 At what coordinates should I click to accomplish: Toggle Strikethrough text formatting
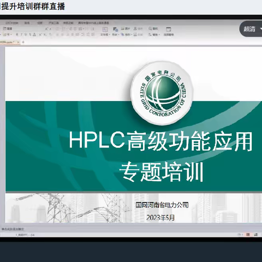[30, 34]
